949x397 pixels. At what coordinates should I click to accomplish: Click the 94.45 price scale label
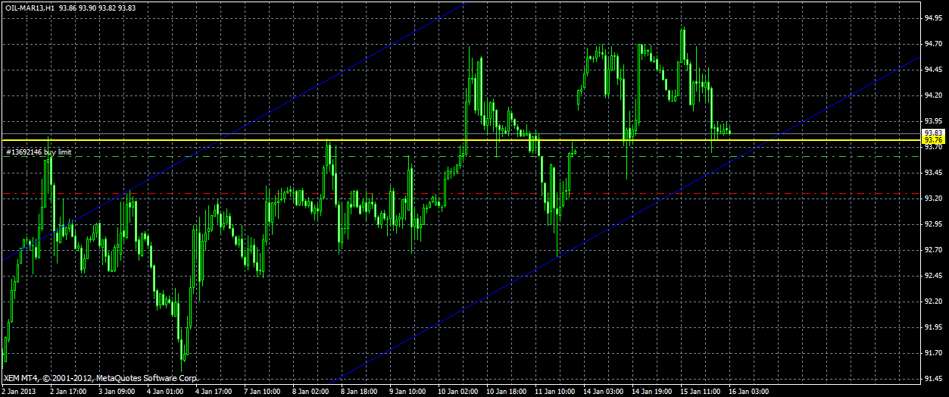point(932,69)
